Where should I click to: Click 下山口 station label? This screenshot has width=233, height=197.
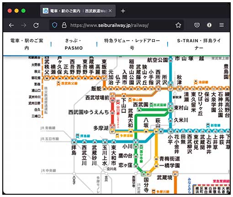[124, 106]
